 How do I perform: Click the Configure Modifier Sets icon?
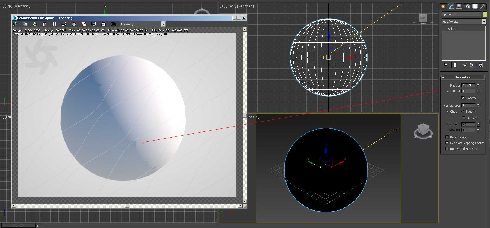coord(481,65)
